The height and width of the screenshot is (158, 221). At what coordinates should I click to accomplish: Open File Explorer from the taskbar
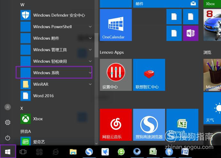click(73, 152)
